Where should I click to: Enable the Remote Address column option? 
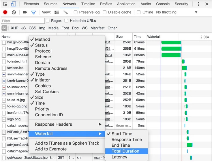[67, 68]
